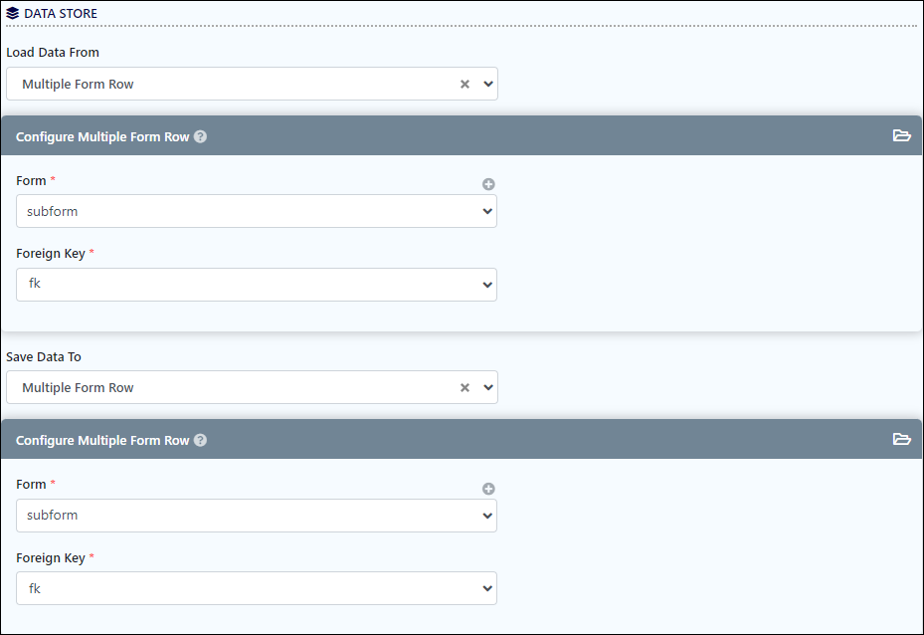Click the Load Data From label
The height and width of the screenshot is (635, 924).
[53, 52]
